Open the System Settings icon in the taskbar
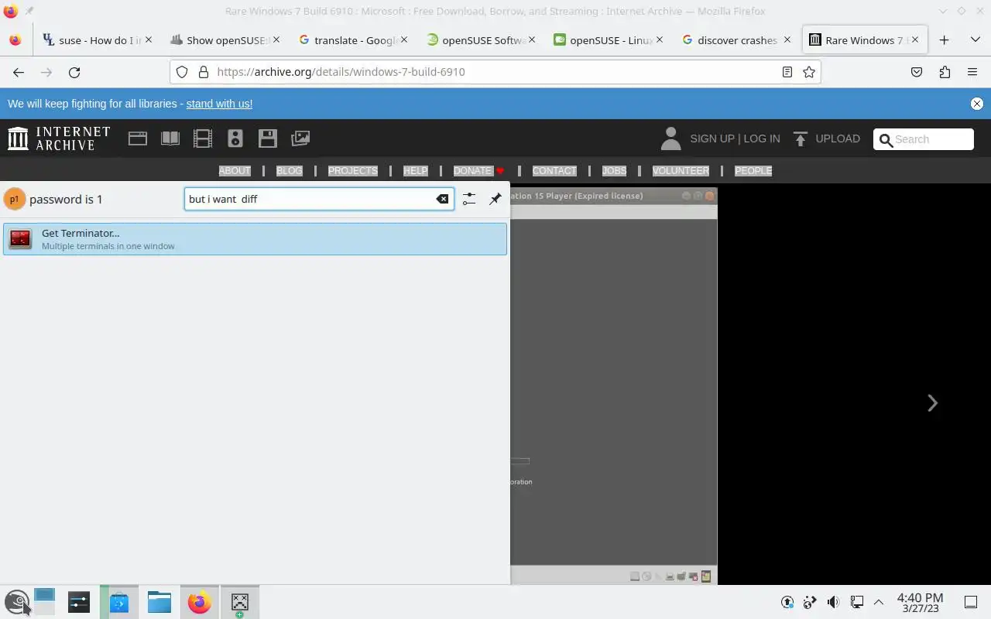Viewport: 991px width, 619px height. [79, 602]
